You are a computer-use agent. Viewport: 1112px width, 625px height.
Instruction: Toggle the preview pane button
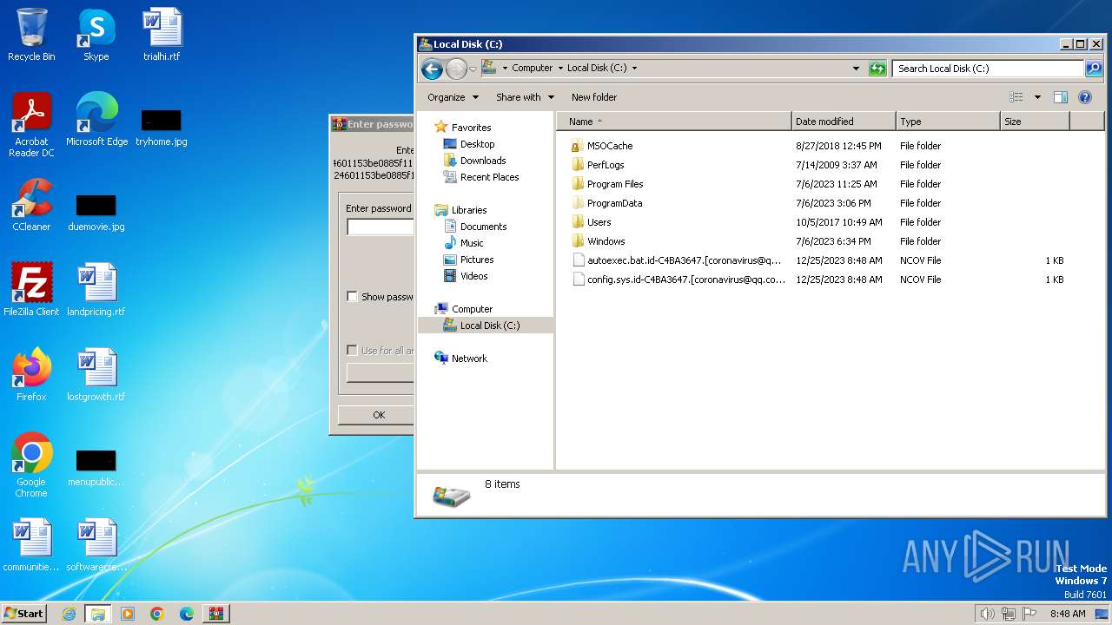[x=1060, y=97]
